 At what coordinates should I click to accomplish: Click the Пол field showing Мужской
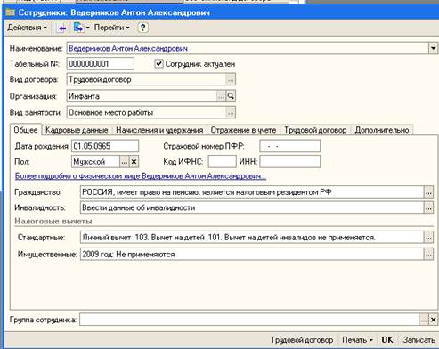(95, 162)
